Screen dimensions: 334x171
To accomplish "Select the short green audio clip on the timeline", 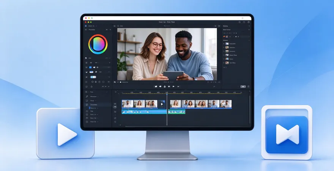I will (176, 112).
